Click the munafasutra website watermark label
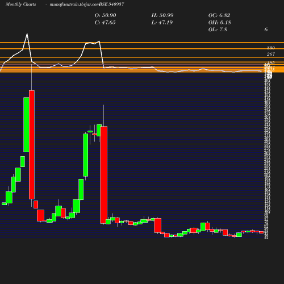Image resolution: width=284 pixels, height=284 pixels. 74,4
